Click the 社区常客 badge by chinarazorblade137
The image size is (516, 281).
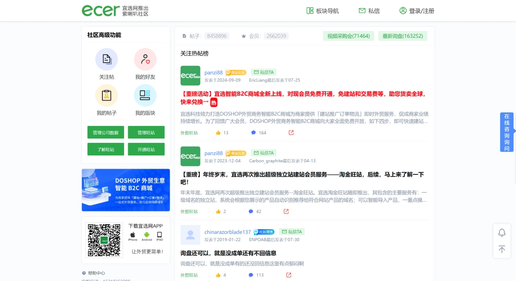(x=264, y=232)
